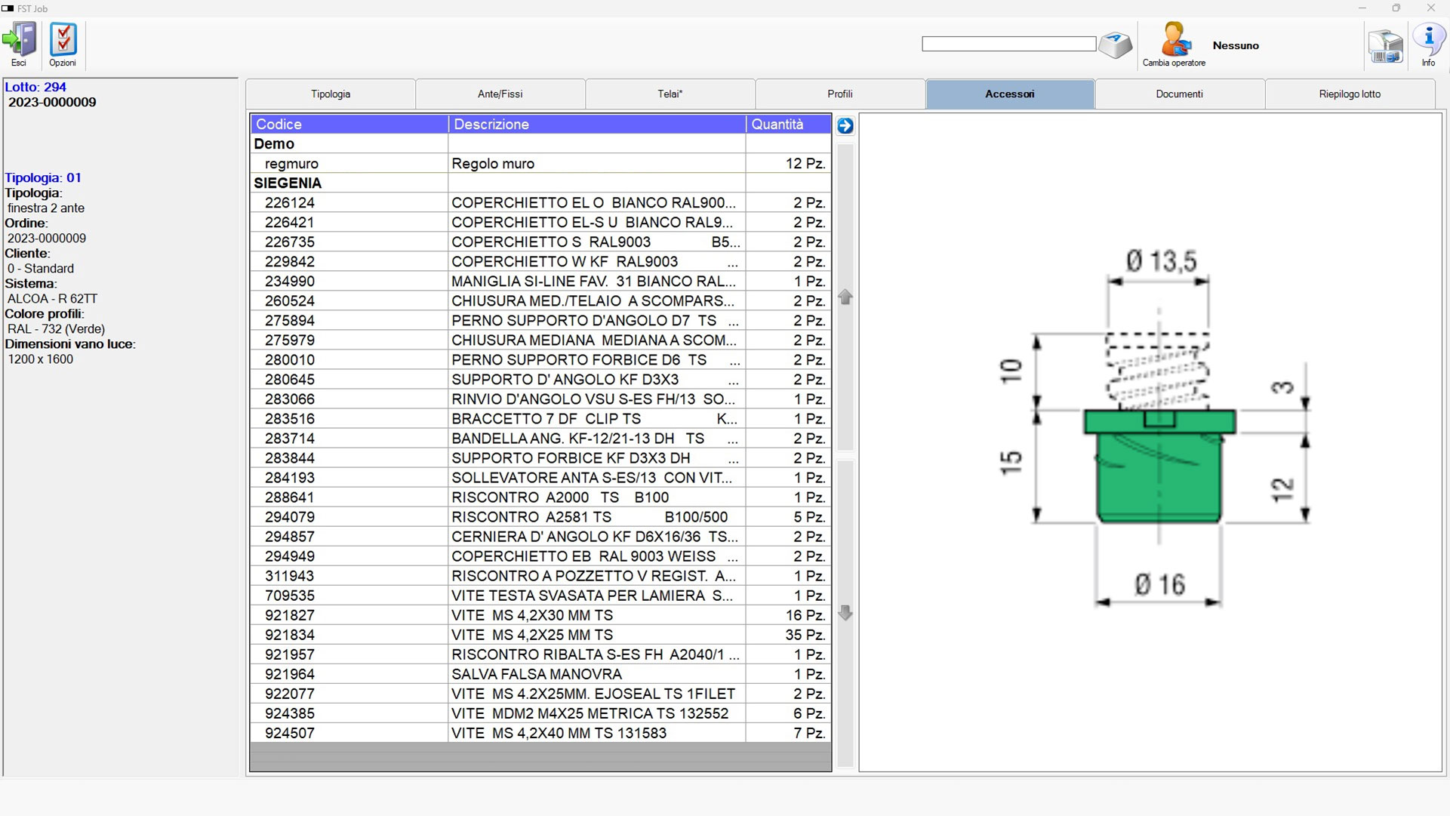The image size is (1450, 816).
Task: Select SUPPORTO FORBICE row 283844
Action: [540, 457]
